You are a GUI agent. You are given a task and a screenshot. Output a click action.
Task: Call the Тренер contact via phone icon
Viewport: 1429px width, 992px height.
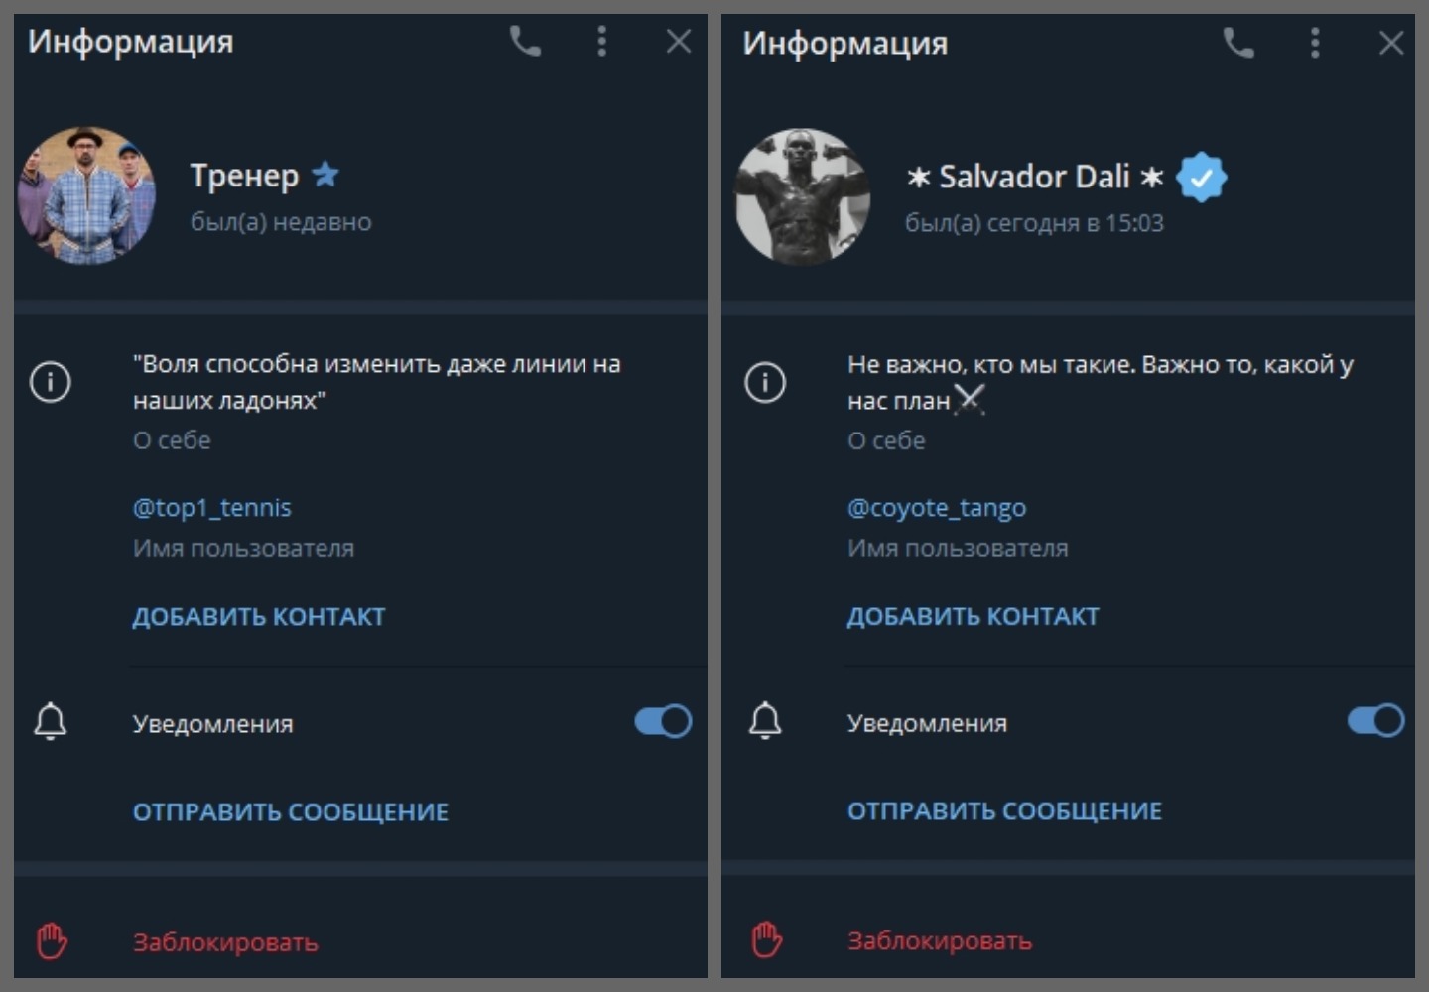(x=525, y=42)
